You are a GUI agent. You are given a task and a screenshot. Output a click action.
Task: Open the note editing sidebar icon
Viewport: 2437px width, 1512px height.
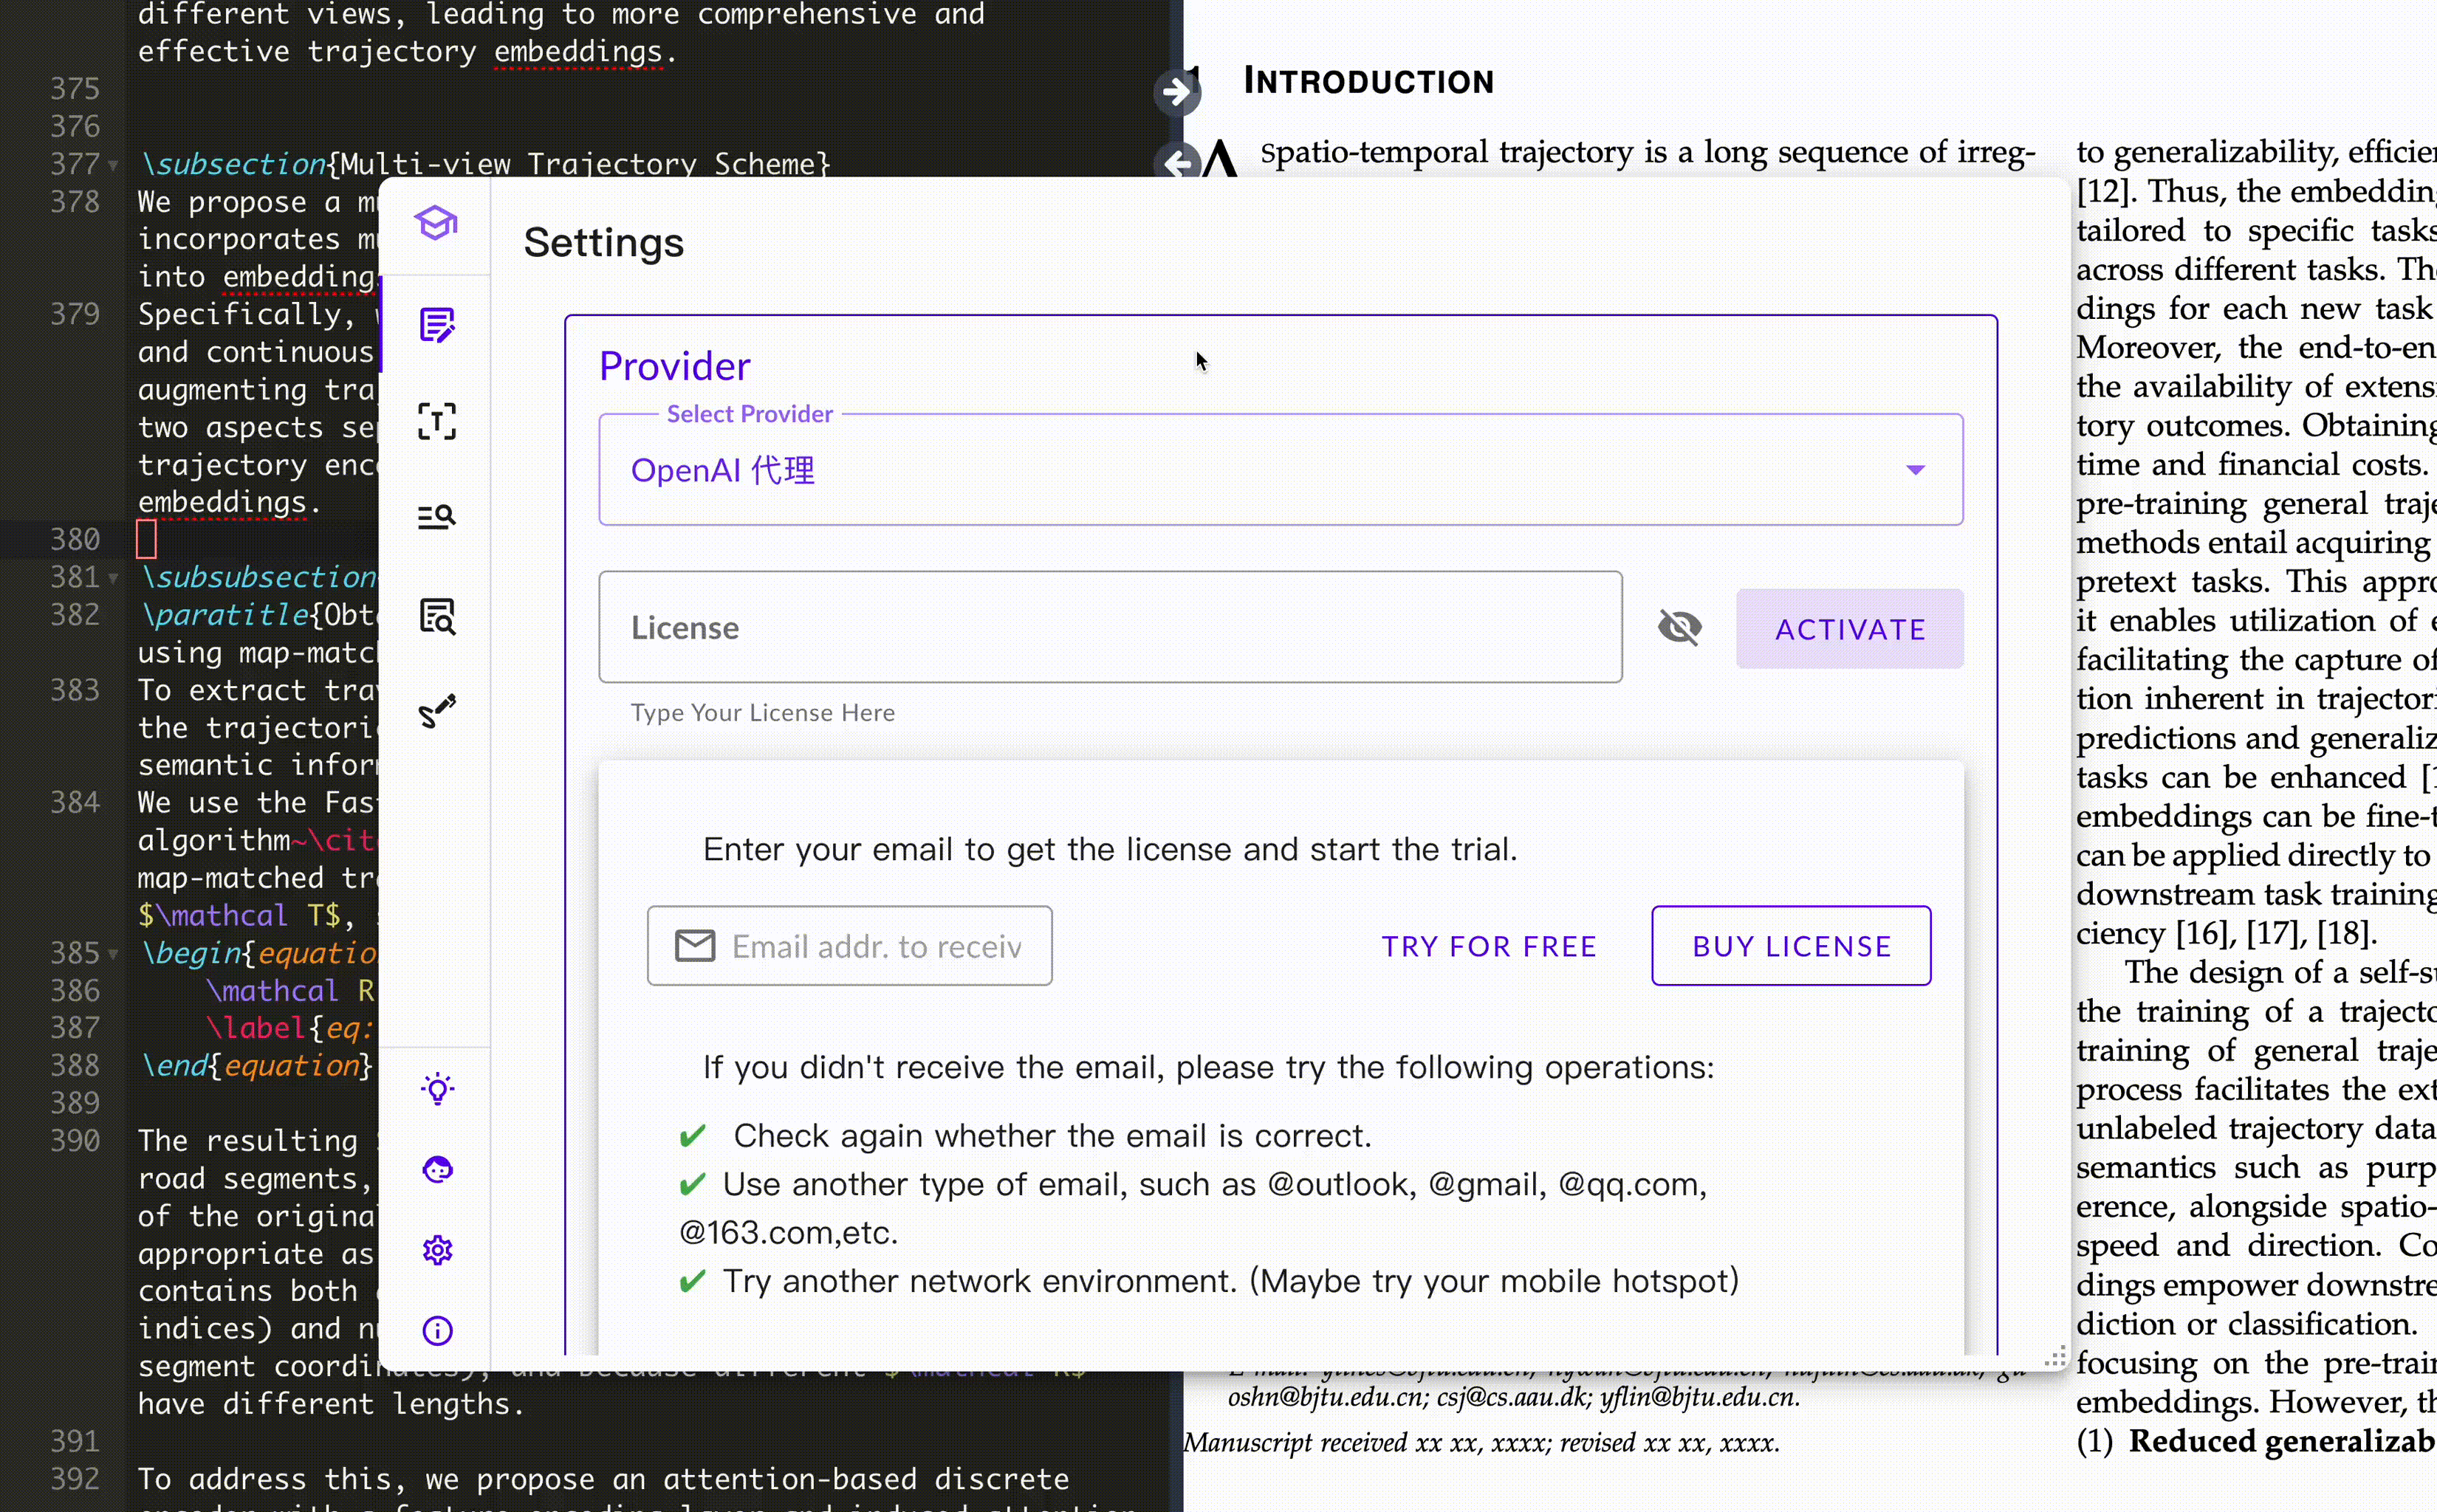point(437,325)
